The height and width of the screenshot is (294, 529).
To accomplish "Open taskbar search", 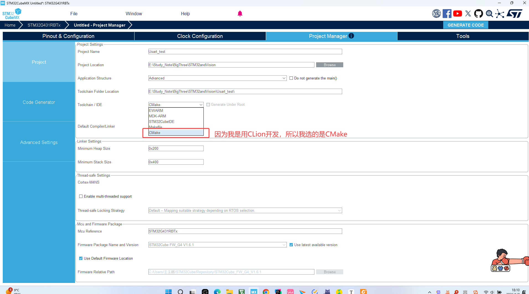I will click(180, 292).
